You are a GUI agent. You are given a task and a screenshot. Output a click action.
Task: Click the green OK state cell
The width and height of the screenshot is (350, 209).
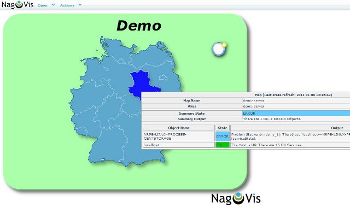coord(223,145)
